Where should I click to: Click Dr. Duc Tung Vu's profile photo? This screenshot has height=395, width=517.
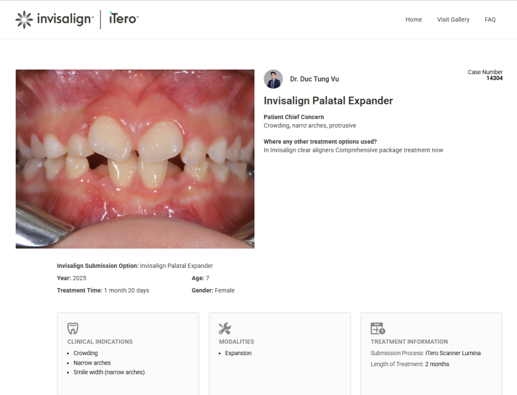[273, 79]
